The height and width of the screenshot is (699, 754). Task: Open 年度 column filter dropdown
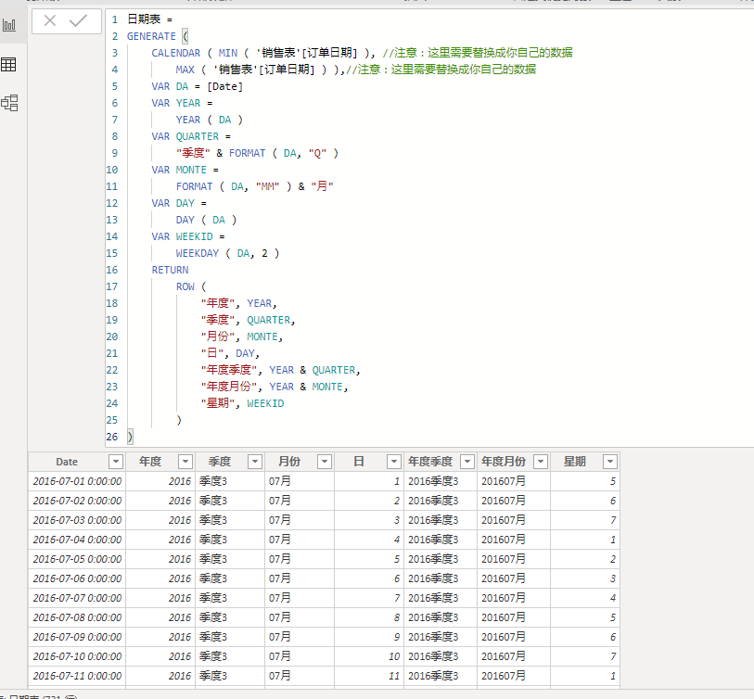pos(185,462)
